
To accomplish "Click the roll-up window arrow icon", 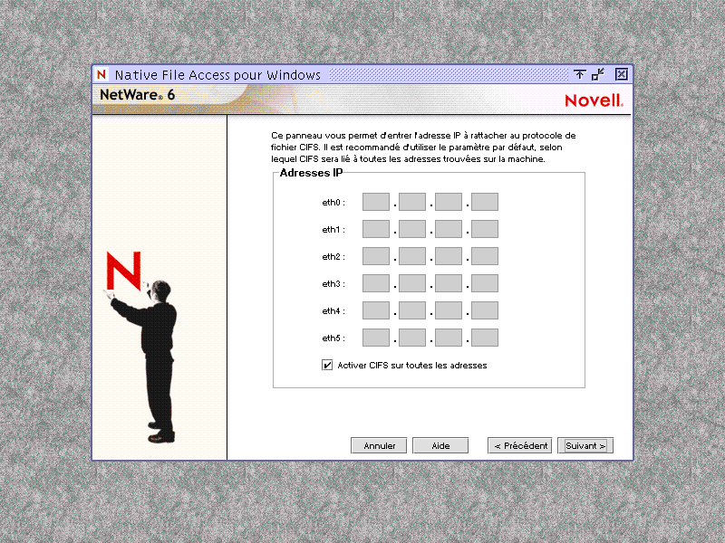I will tap(579, 74).
